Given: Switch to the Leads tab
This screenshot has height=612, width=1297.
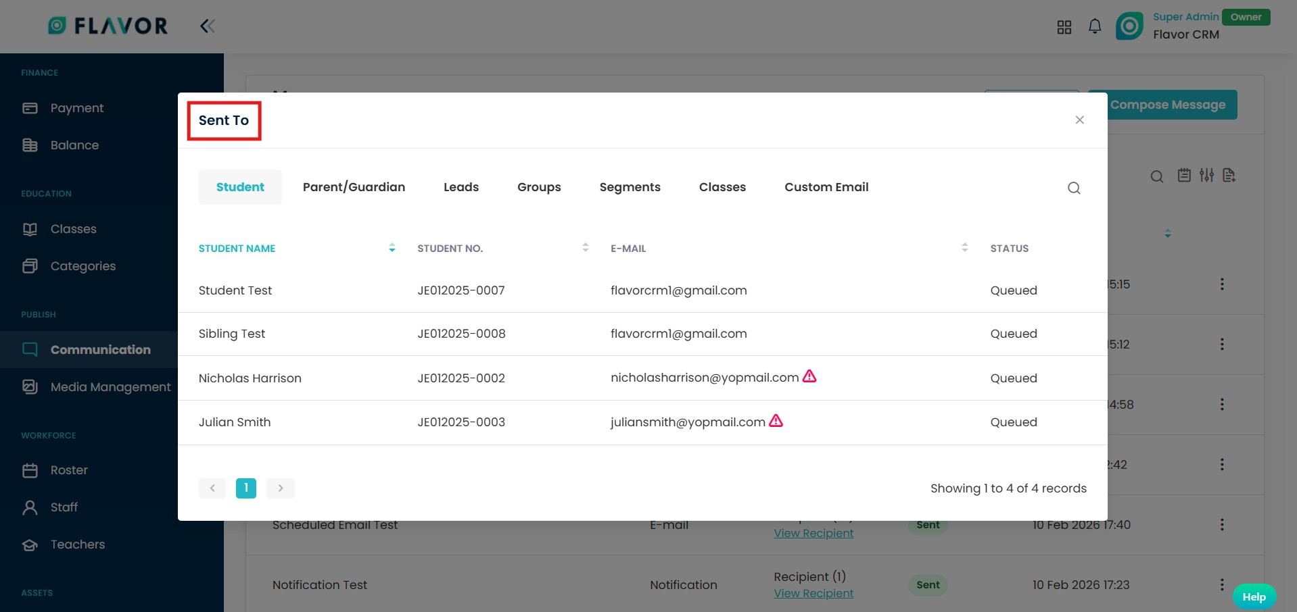Looking at the screenshot, I should (461, 187).
